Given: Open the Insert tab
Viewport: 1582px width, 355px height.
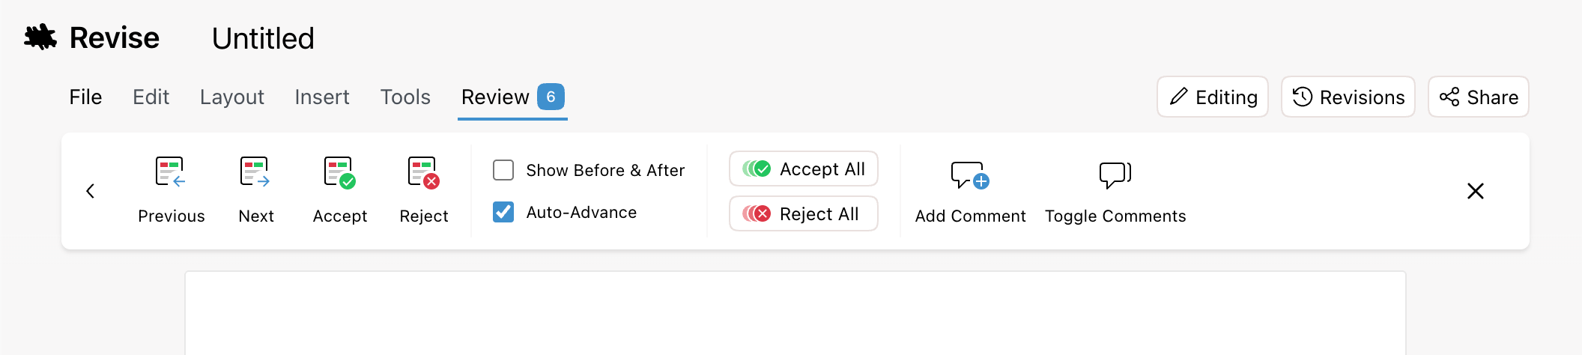Looking at the screenshot, I should pos(321,97).
